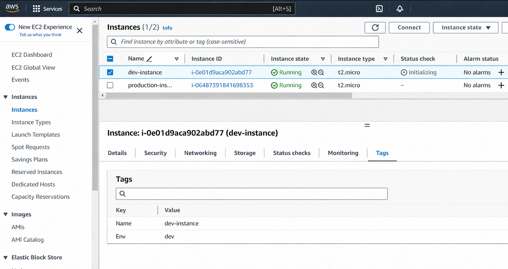Click the AWS logo home icon
Image resolution: width=508 pixels, height=269 pixels.
[x=12, y=8]
